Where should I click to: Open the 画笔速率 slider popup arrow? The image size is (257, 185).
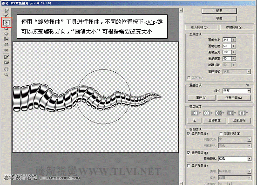(x=234, y=59)
